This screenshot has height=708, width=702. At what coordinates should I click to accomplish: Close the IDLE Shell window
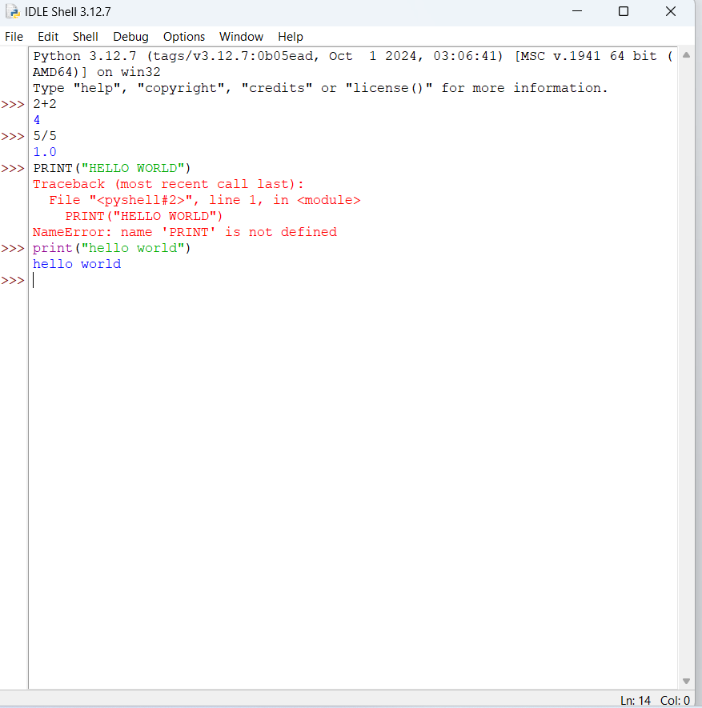(671, 11)
